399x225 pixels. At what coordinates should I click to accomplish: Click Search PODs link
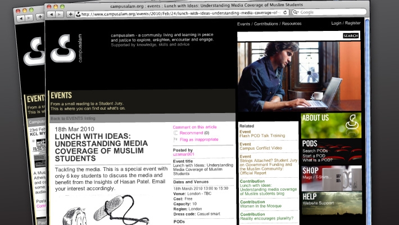(315, 151)
